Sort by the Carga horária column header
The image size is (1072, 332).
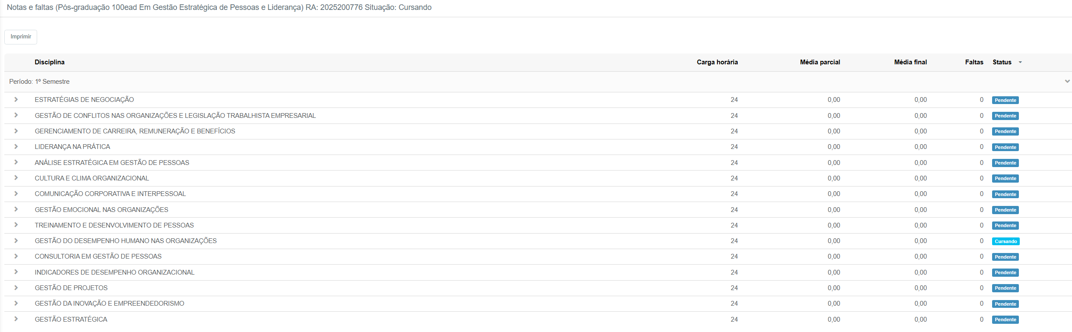click(717, 62)
